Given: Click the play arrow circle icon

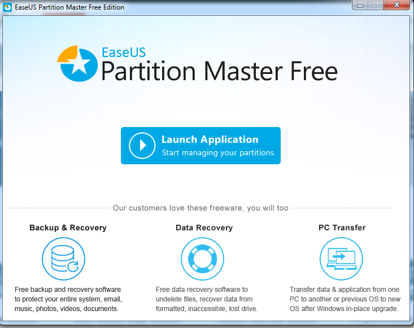Looking at the screenshot, I should click(142, 146).
